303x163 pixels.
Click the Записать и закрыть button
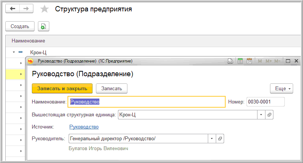coord(62,88)
